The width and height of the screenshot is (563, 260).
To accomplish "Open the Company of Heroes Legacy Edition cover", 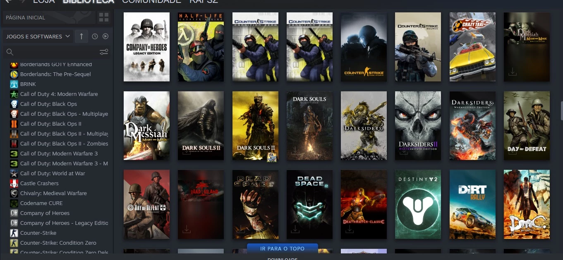I will (146, 47).
